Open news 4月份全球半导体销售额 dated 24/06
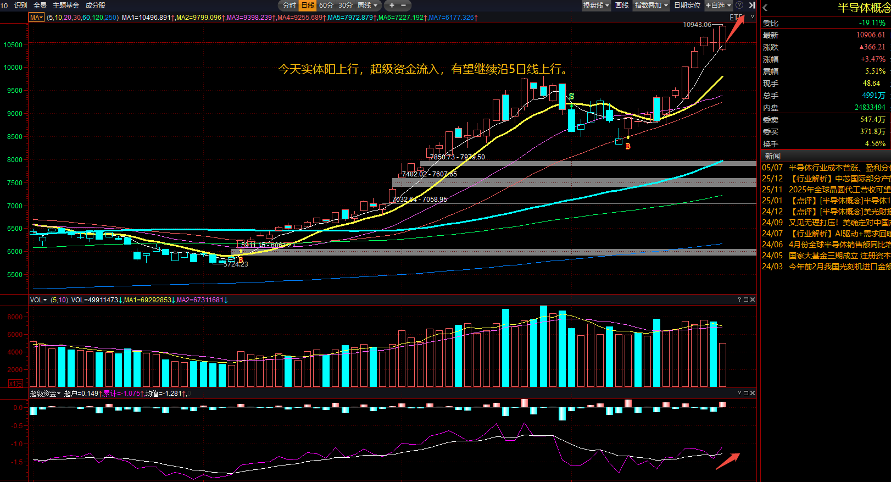Image resolution: width=891 pixels, height=482 pixels. [x=826, y=245]
